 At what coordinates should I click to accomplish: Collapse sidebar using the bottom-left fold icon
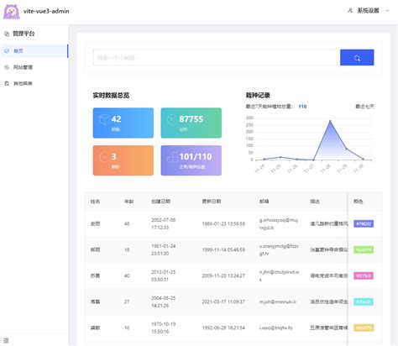pos(6,340)
